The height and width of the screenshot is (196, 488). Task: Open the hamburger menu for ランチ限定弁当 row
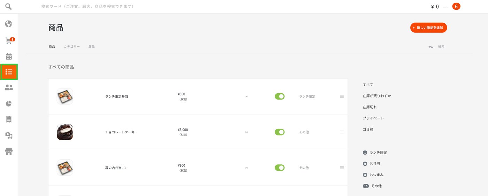tap(342, 96)
